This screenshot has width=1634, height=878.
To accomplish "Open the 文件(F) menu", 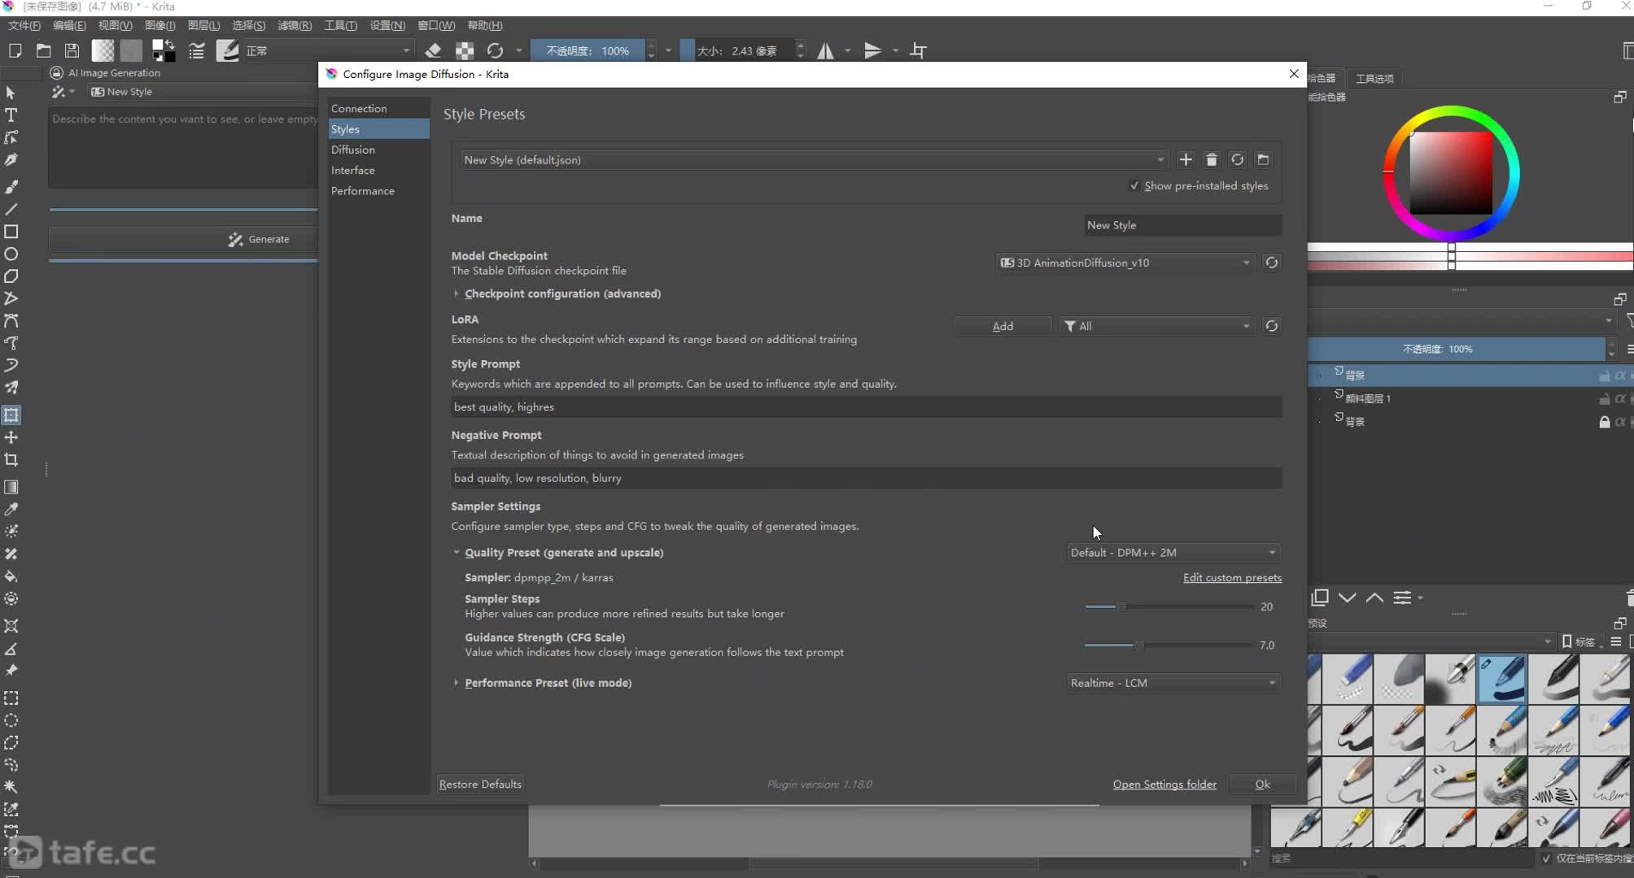I will [24, 25].
